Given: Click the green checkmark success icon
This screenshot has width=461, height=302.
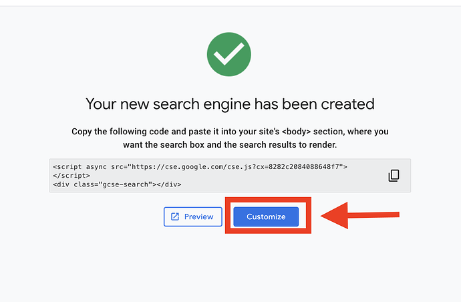Looking at the screenshot, I should click(x=228, y=54).
